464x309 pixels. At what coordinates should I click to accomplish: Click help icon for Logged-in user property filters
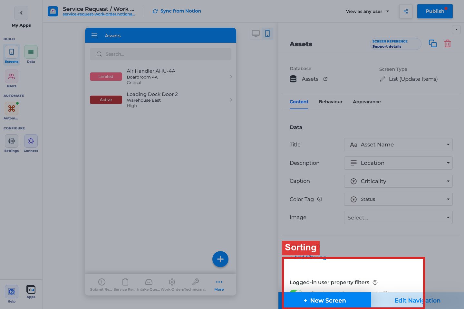click(x=375, y=282)
